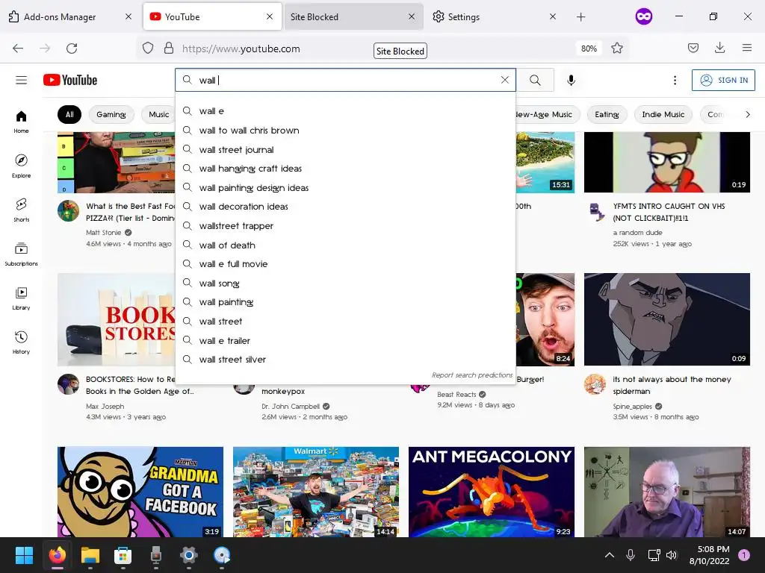Screen dimensions: 765x573
Task: Open YouTube settings three-dot menu
Action: pos(675,80)
